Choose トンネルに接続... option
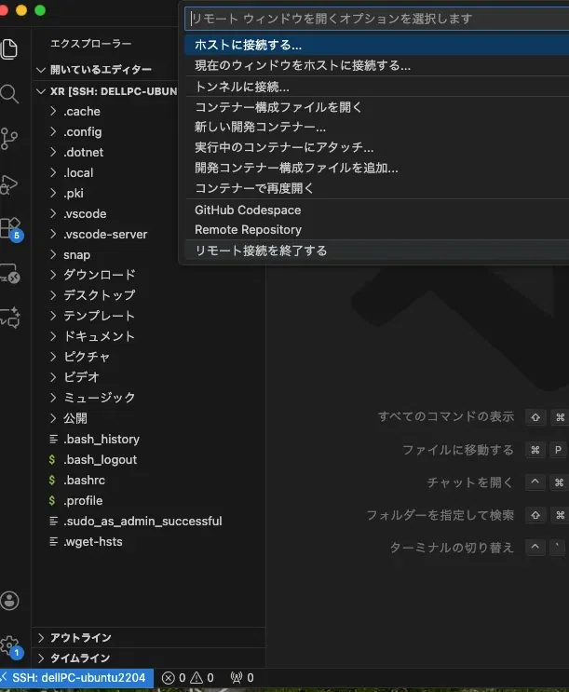Image resolution: width=569 pixels, height=692 pixels. pyautogui.click(x=376, y=87)
